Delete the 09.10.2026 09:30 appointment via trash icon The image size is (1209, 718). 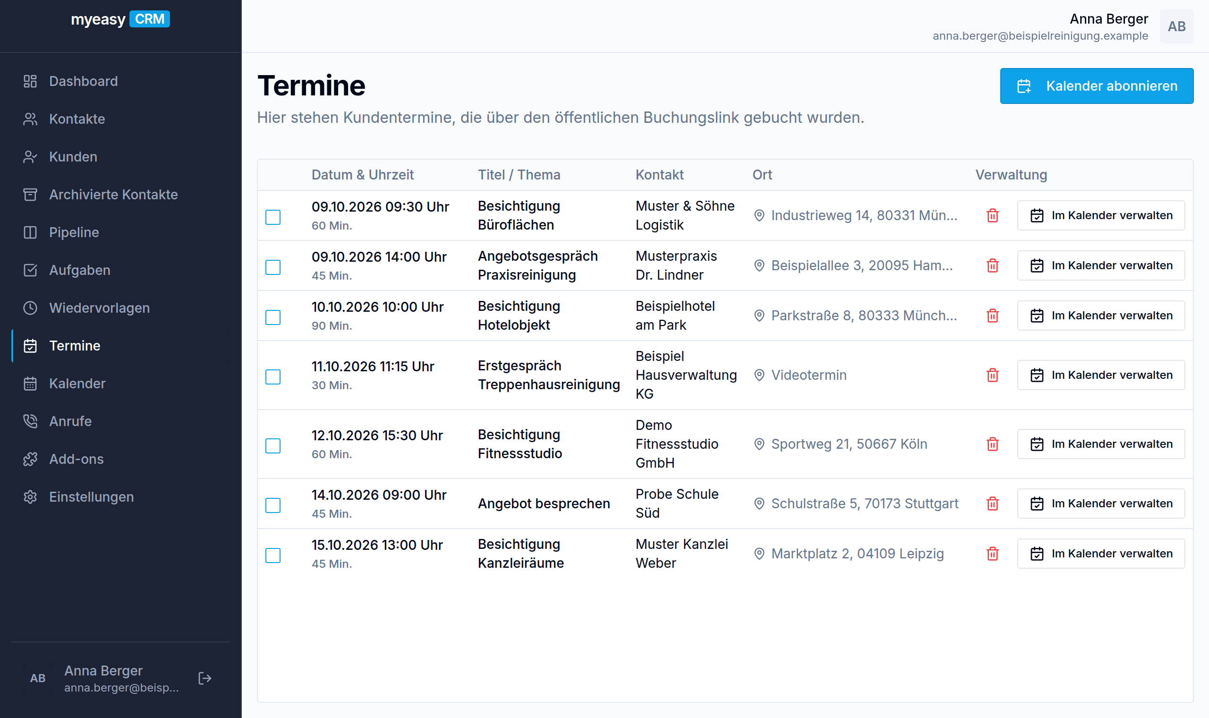(992, 215)
